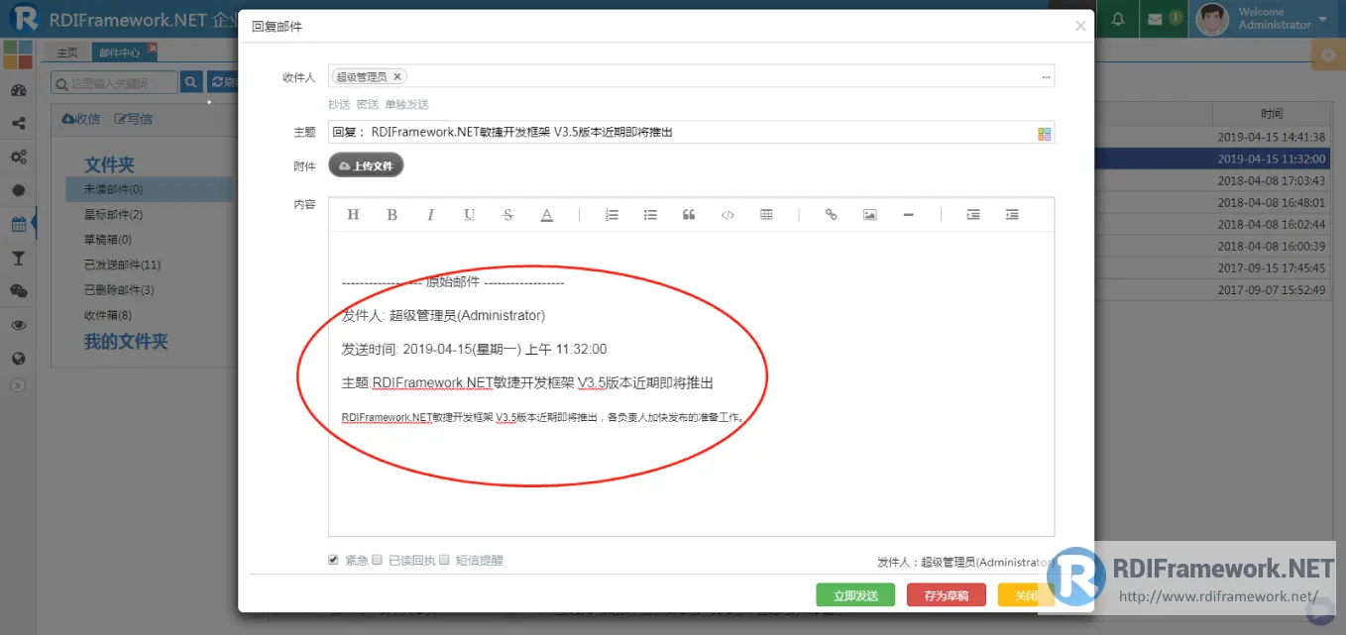Viewport: 1346px width, 635px height.
Task: Select the 未读邮件(0) folder
Action: [x=149, y=189]
